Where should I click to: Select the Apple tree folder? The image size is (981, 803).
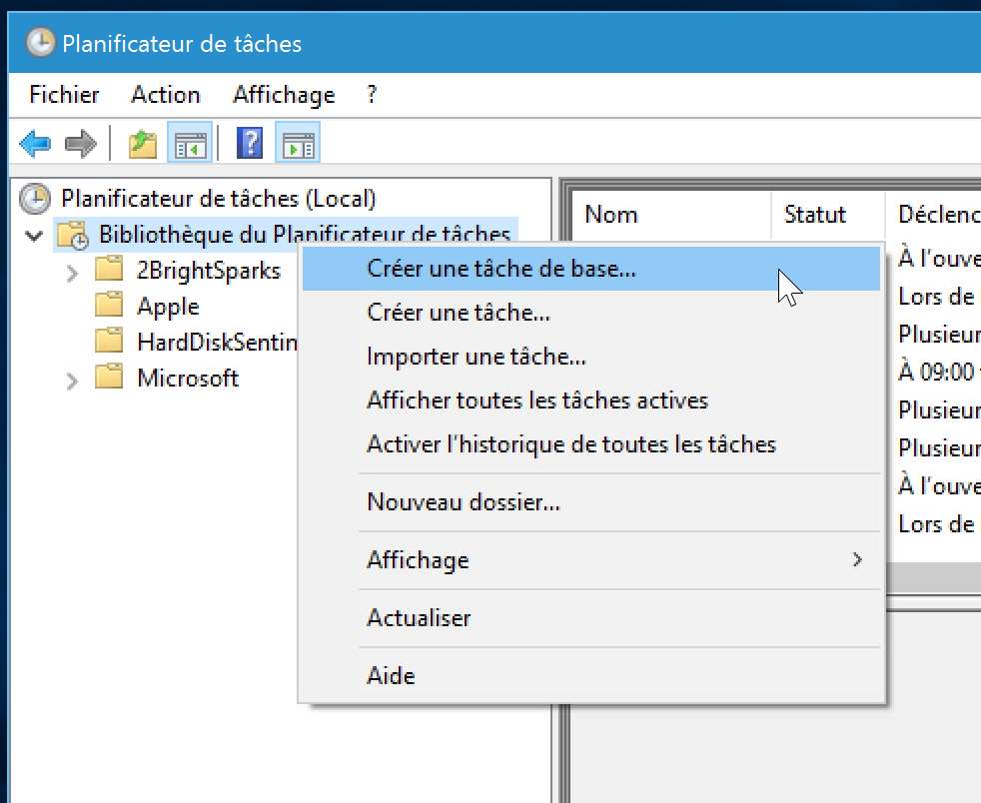pos(168,307)
